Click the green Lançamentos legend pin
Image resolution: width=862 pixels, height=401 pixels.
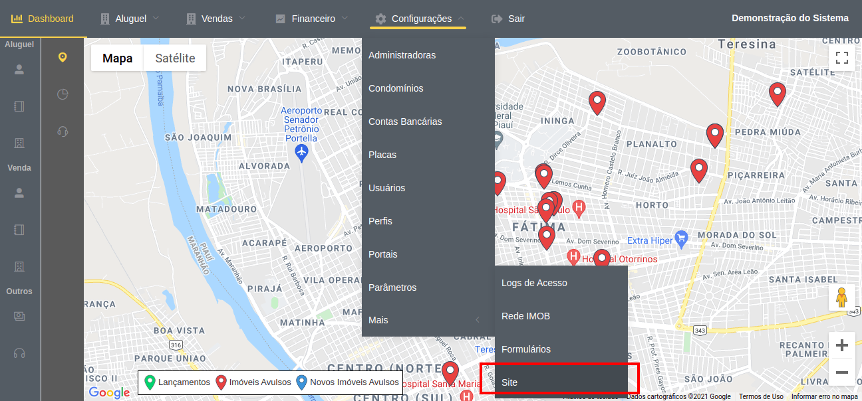point(150,382)
